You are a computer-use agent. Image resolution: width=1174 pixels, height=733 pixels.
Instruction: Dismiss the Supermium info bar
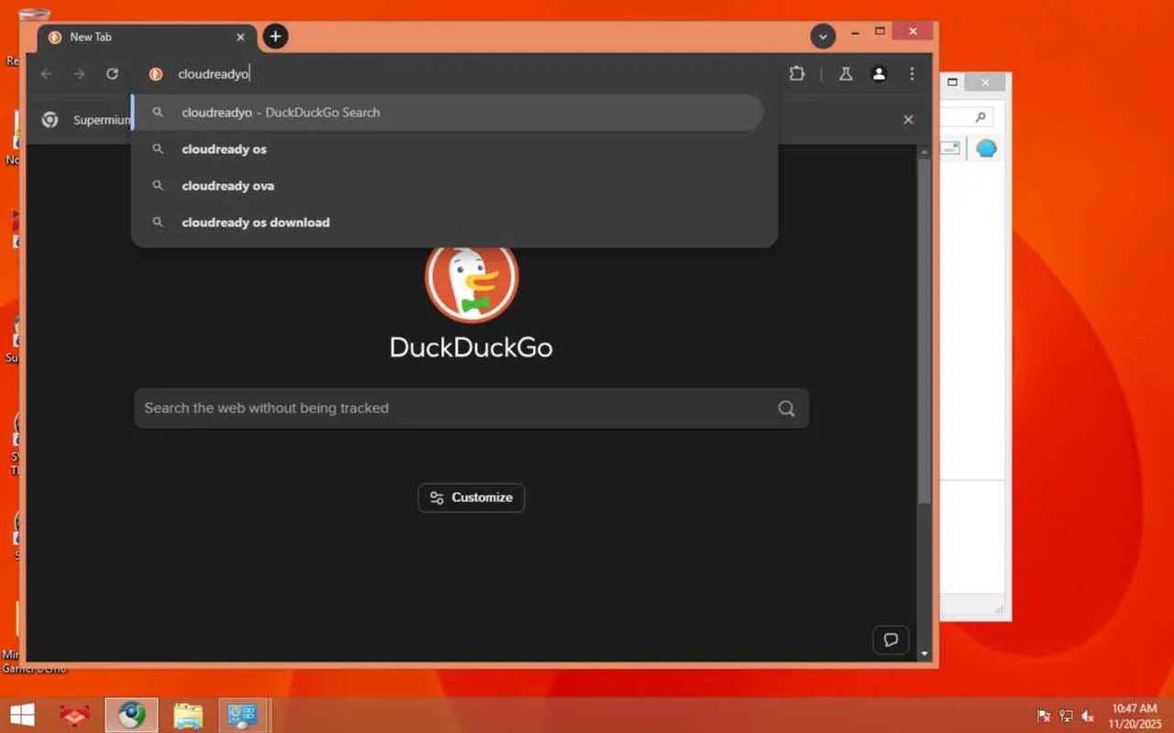click(908, 119)
